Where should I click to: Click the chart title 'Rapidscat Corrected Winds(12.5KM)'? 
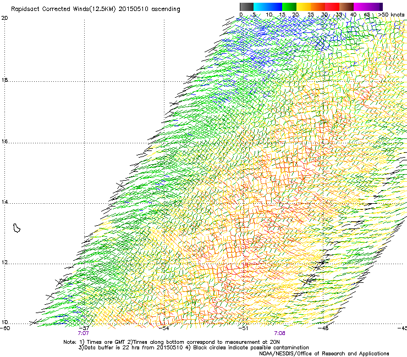(x=63, y=9)
